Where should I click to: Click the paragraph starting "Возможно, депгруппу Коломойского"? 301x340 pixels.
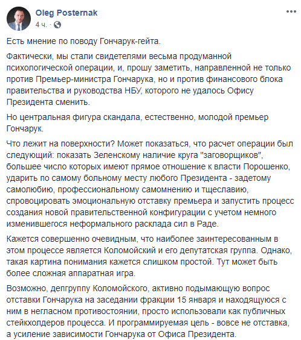tap(148, 311)
